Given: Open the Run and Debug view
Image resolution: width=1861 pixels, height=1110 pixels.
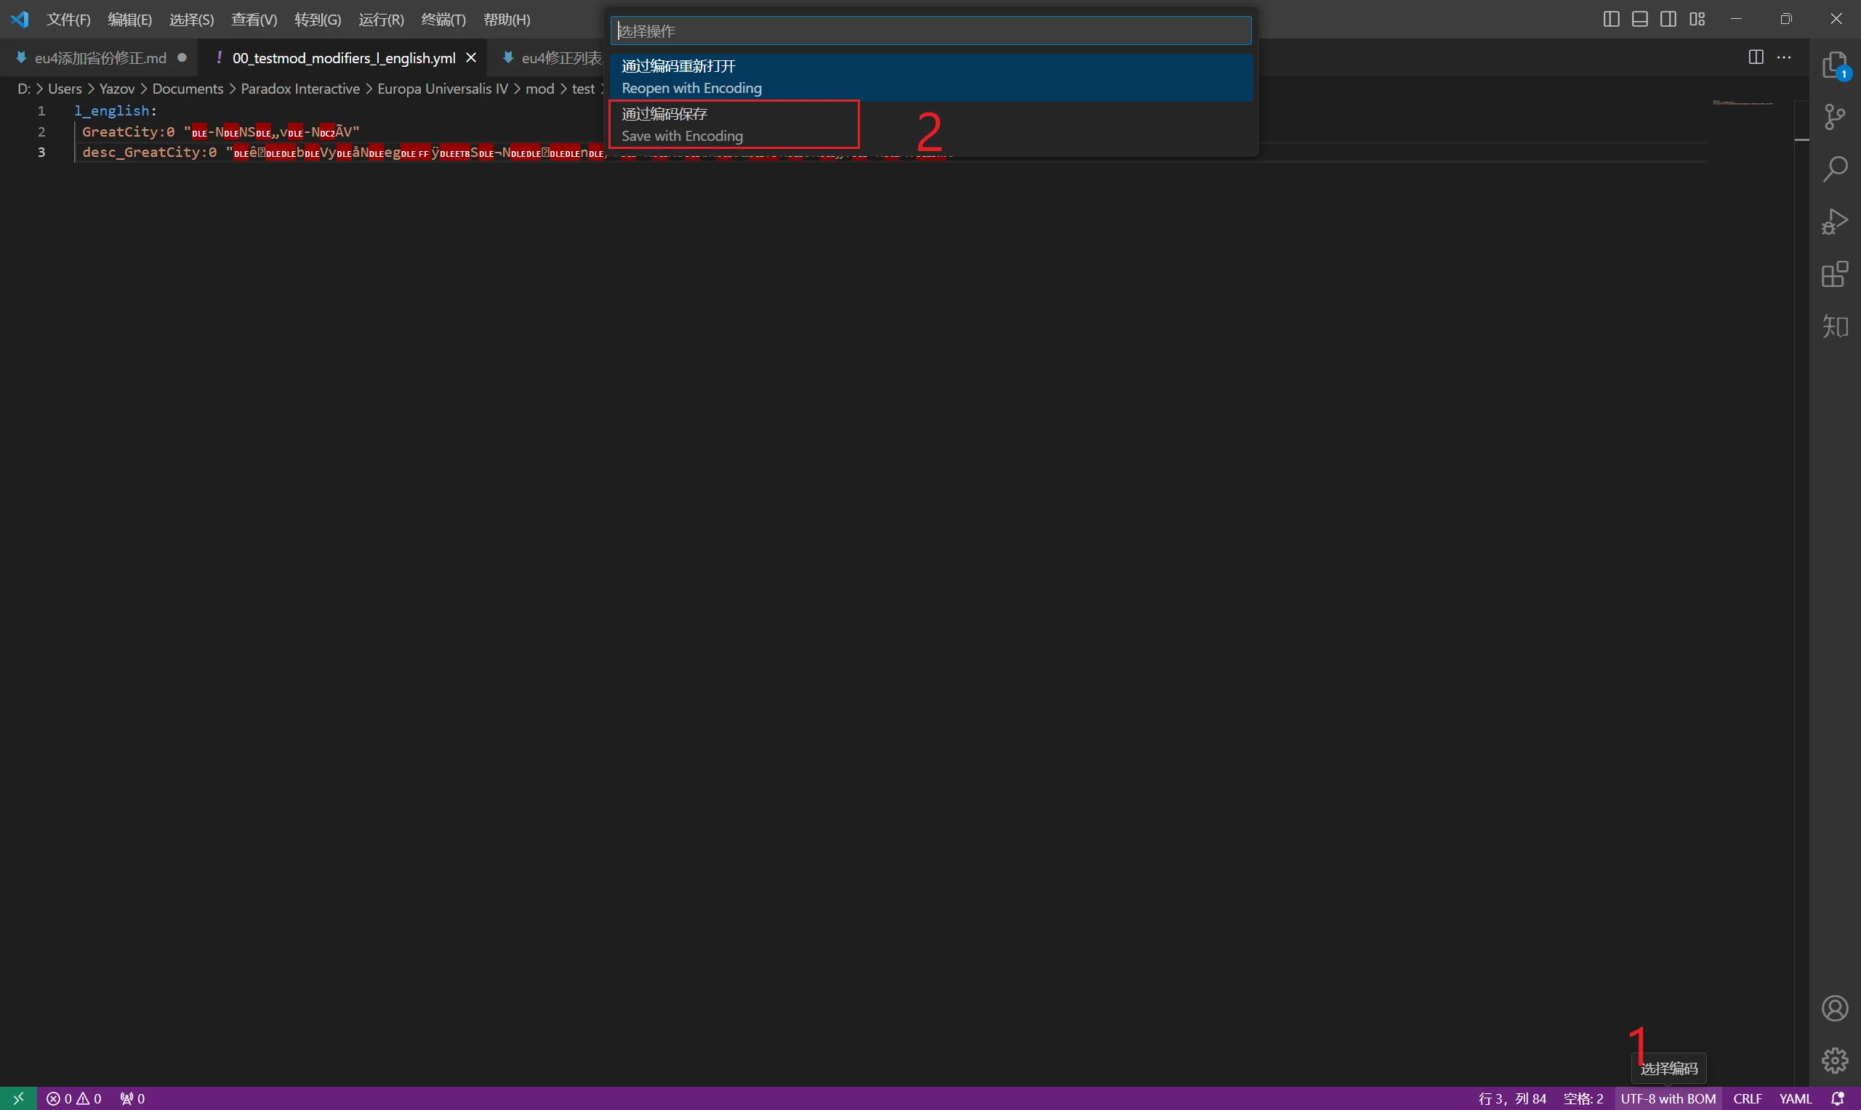Looking at the screenshot, I should click(x=1835, y=222).
